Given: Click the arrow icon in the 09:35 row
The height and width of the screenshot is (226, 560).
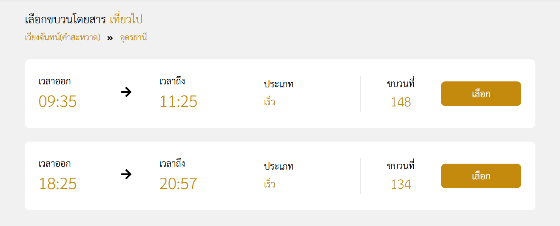Looking at the screenshot, I should coord(126,92).
